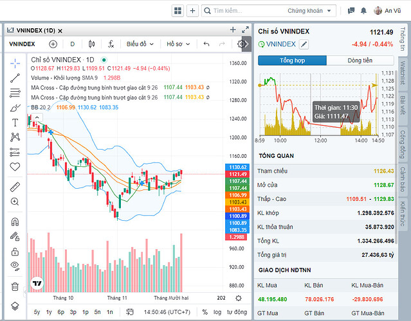Toggle log scale on price axis
The image size is (411, 321).
pos(218,312)
